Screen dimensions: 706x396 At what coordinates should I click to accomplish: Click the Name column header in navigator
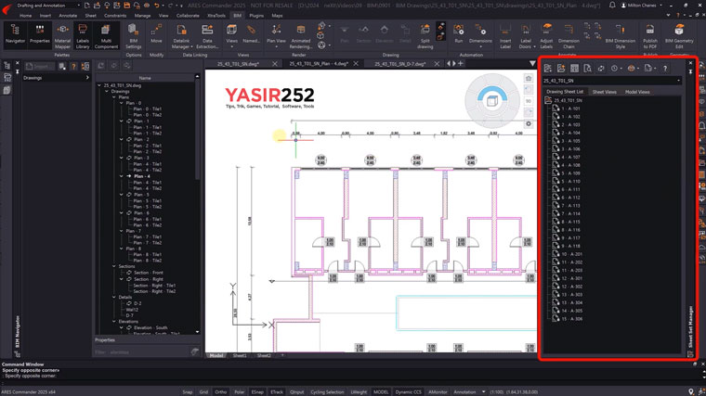tap(145, 78)
